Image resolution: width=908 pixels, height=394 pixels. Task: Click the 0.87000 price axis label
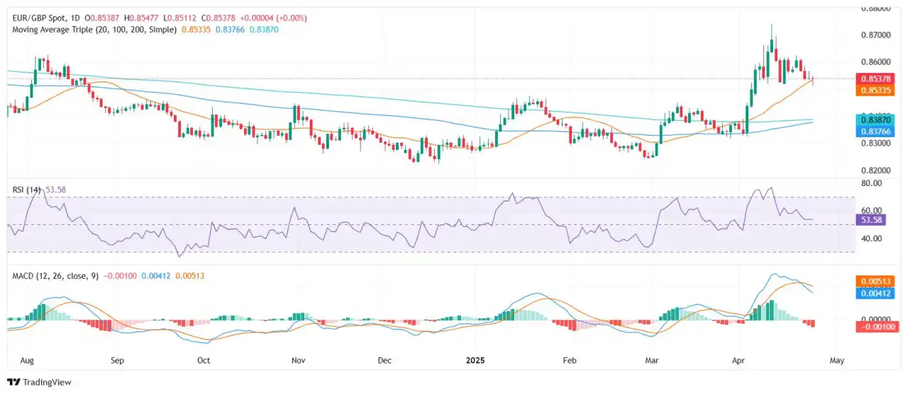[875, 35]
